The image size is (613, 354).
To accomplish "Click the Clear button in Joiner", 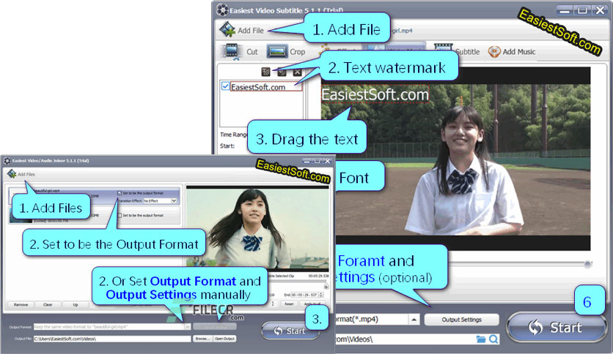I will tap(48, 305).
